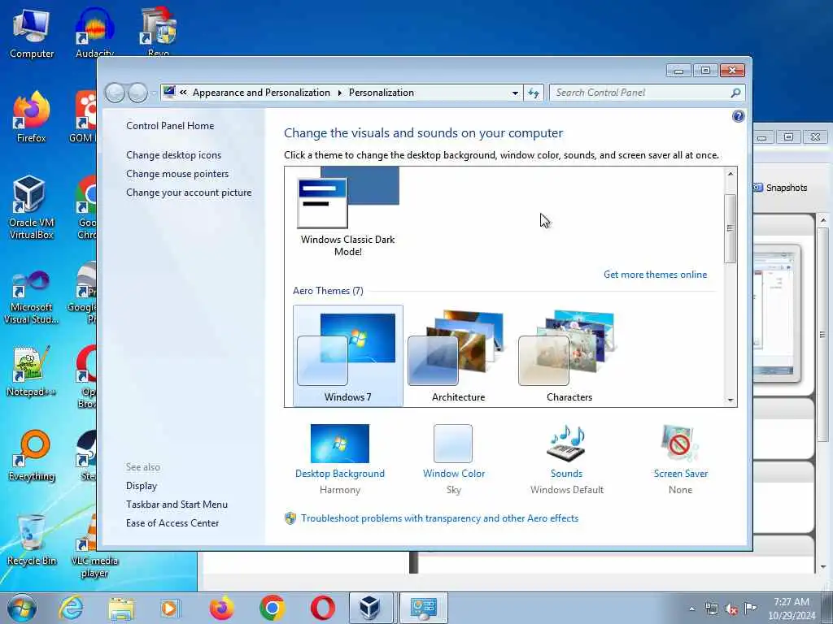Click theme list scroll down arrow

point(731,400)
